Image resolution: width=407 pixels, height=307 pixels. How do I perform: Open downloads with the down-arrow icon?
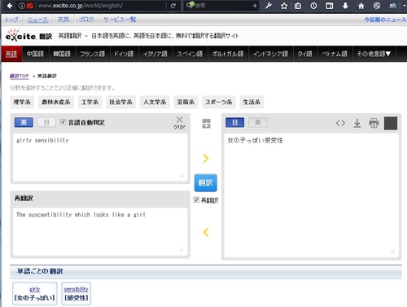(345, 6)
